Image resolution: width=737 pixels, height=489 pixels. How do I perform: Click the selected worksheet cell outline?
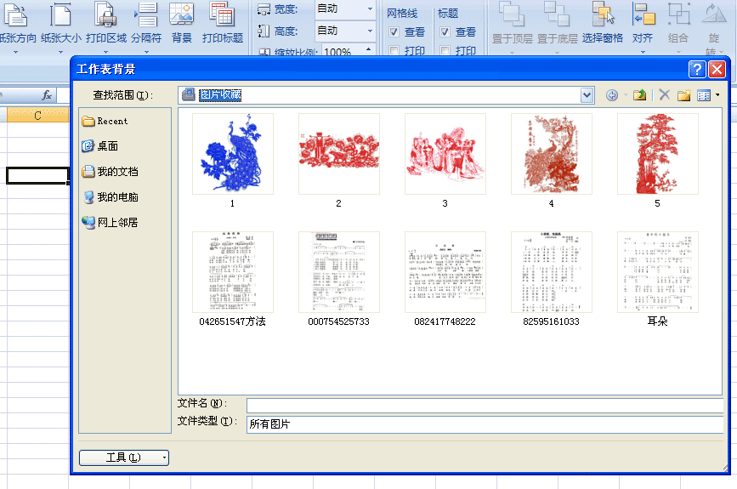click(x=37, y=175)
